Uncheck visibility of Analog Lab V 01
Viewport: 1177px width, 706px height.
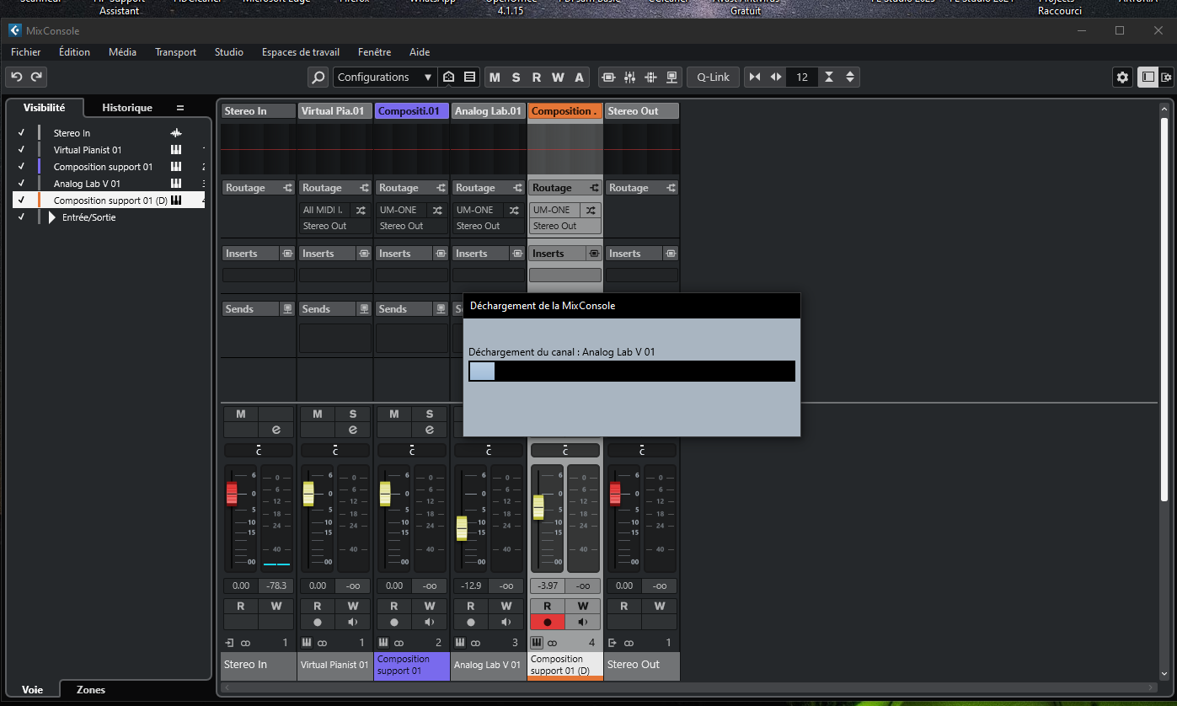click(21, 184)
